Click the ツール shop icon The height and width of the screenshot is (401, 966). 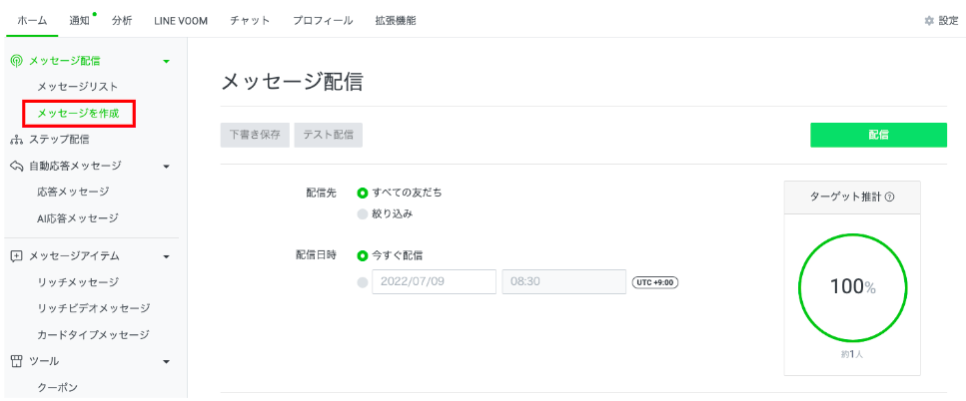[x=17, y=361]
